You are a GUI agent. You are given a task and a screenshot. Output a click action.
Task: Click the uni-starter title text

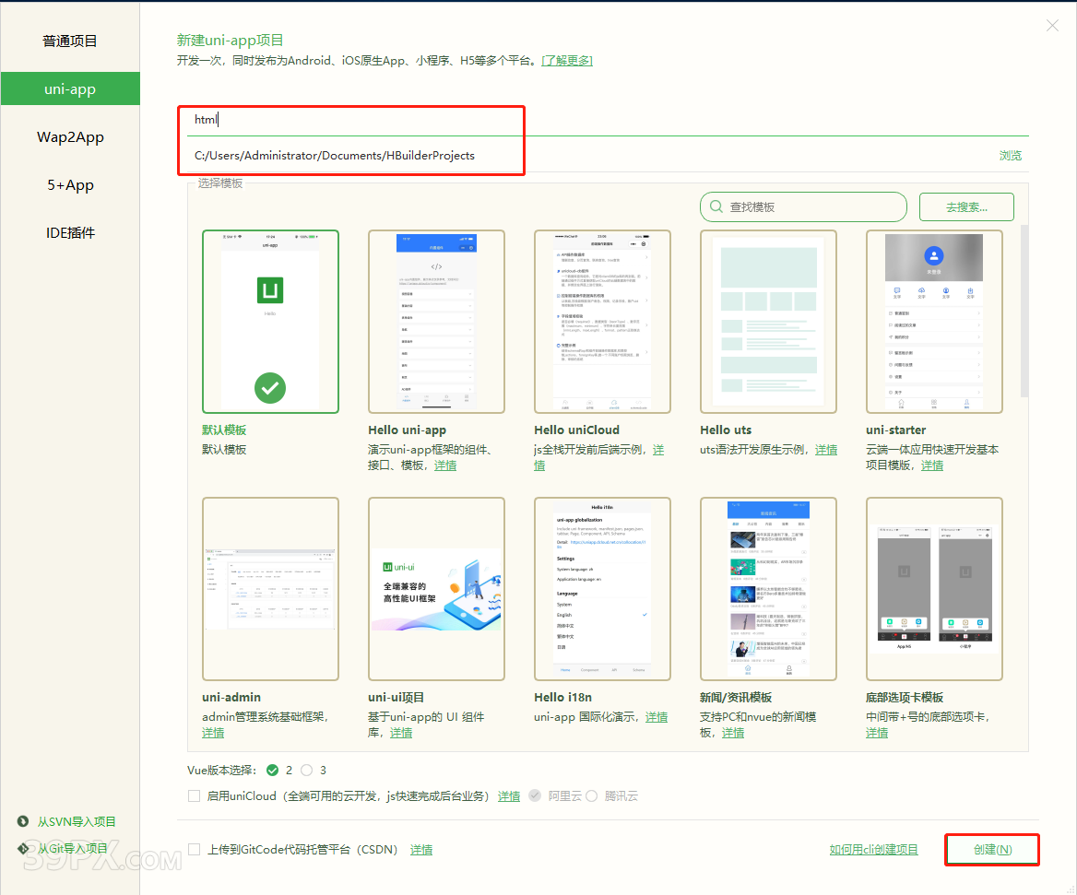pyautogui.click(x=895, y=430)
